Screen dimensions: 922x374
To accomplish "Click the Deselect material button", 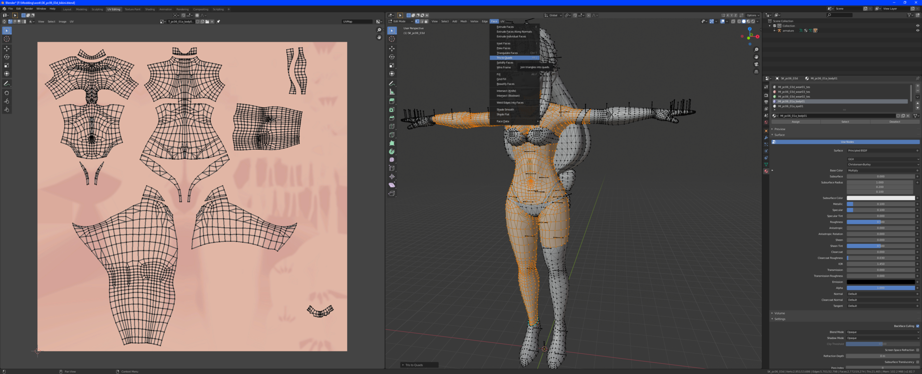I will point(895,122).
